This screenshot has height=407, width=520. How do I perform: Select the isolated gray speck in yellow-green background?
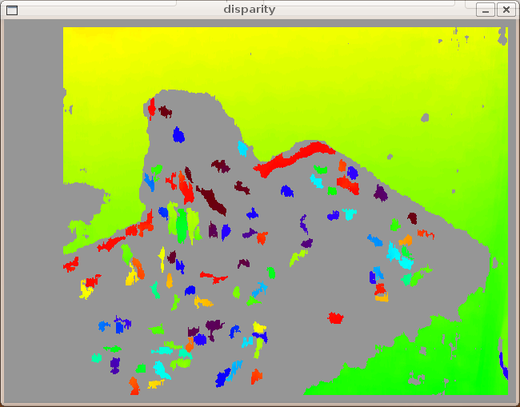(x=425, y=118)
